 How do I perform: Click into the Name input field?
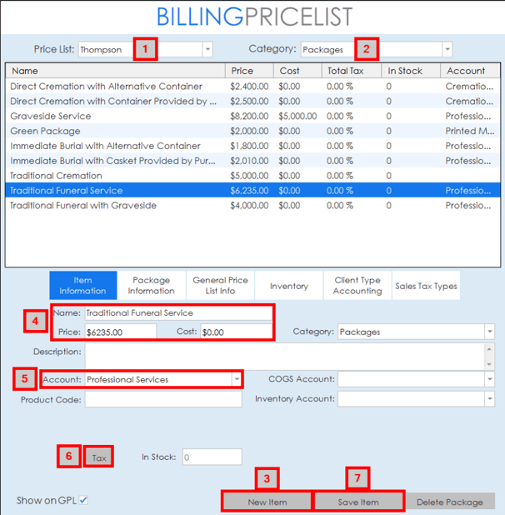click(x=177, y=313)
